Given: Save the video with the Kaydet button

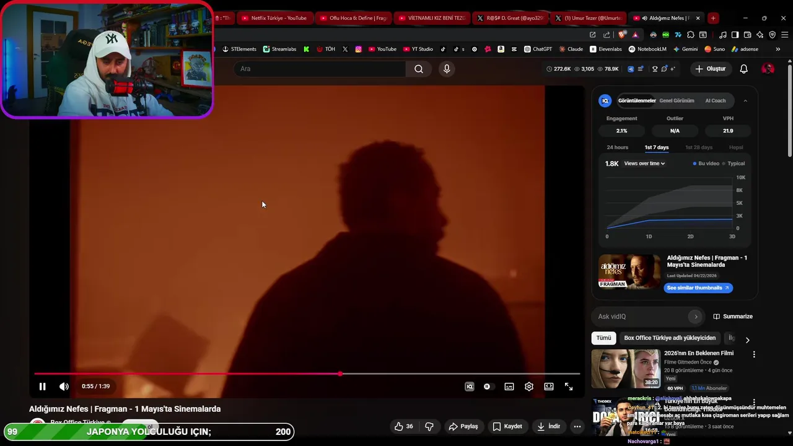Looking at the screenshot, I should pos(507,426).
